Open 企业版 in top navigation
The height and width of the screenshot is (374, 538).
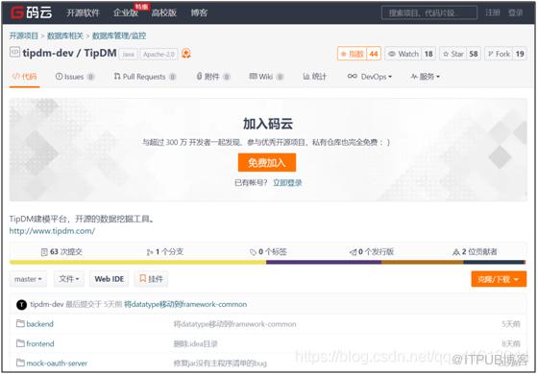(126, 13)
